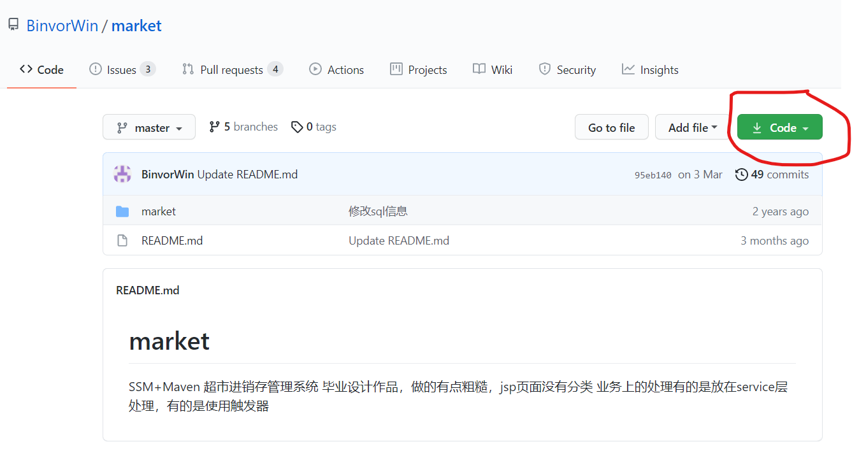Open the Projects tab
Viewport: 852px width, 472px height.
coord(419,69)
